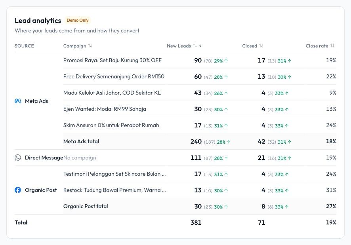Sort by Closed column arrows icon

tap(261, 46)
